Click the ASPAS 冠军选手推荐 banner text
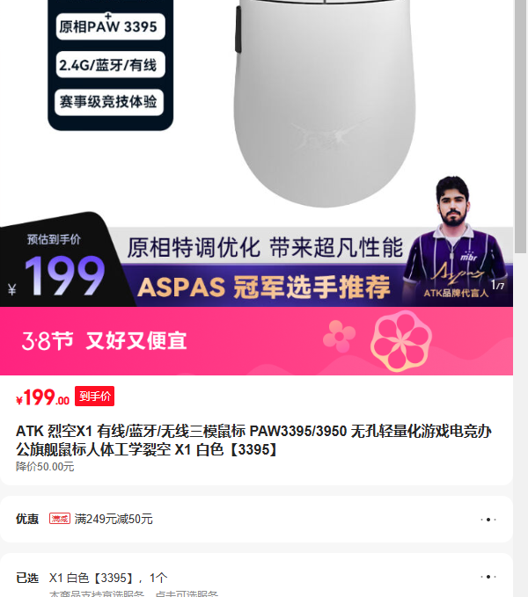Viewport: 528px width, 597px height. (264, 287)
